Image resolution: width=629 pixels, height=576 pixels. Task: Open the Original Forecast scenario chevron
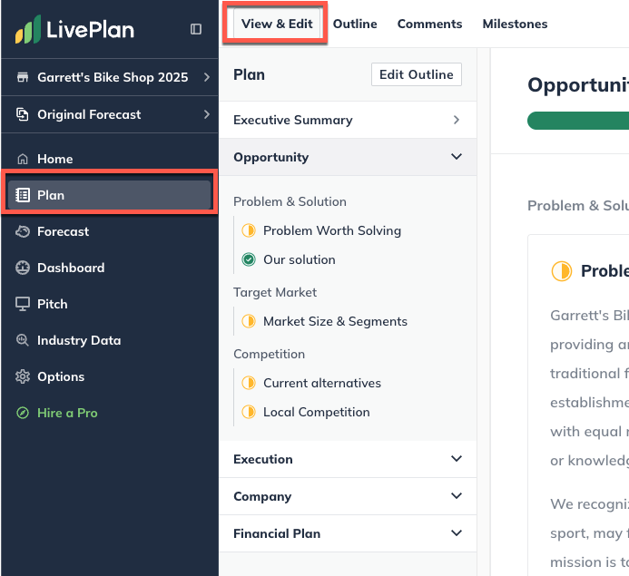point(207,114)
